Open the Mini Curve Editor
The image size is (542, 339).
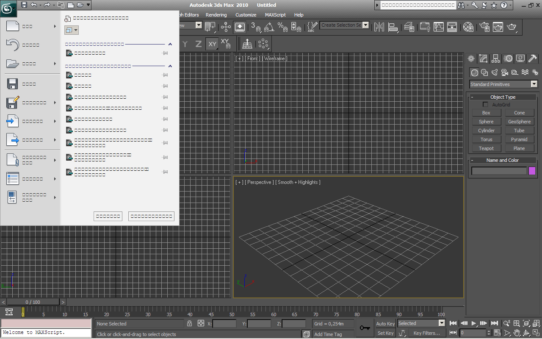coord(9,312)
